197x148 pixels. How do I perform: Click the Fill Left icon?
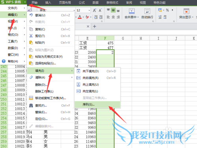point(78,91)
